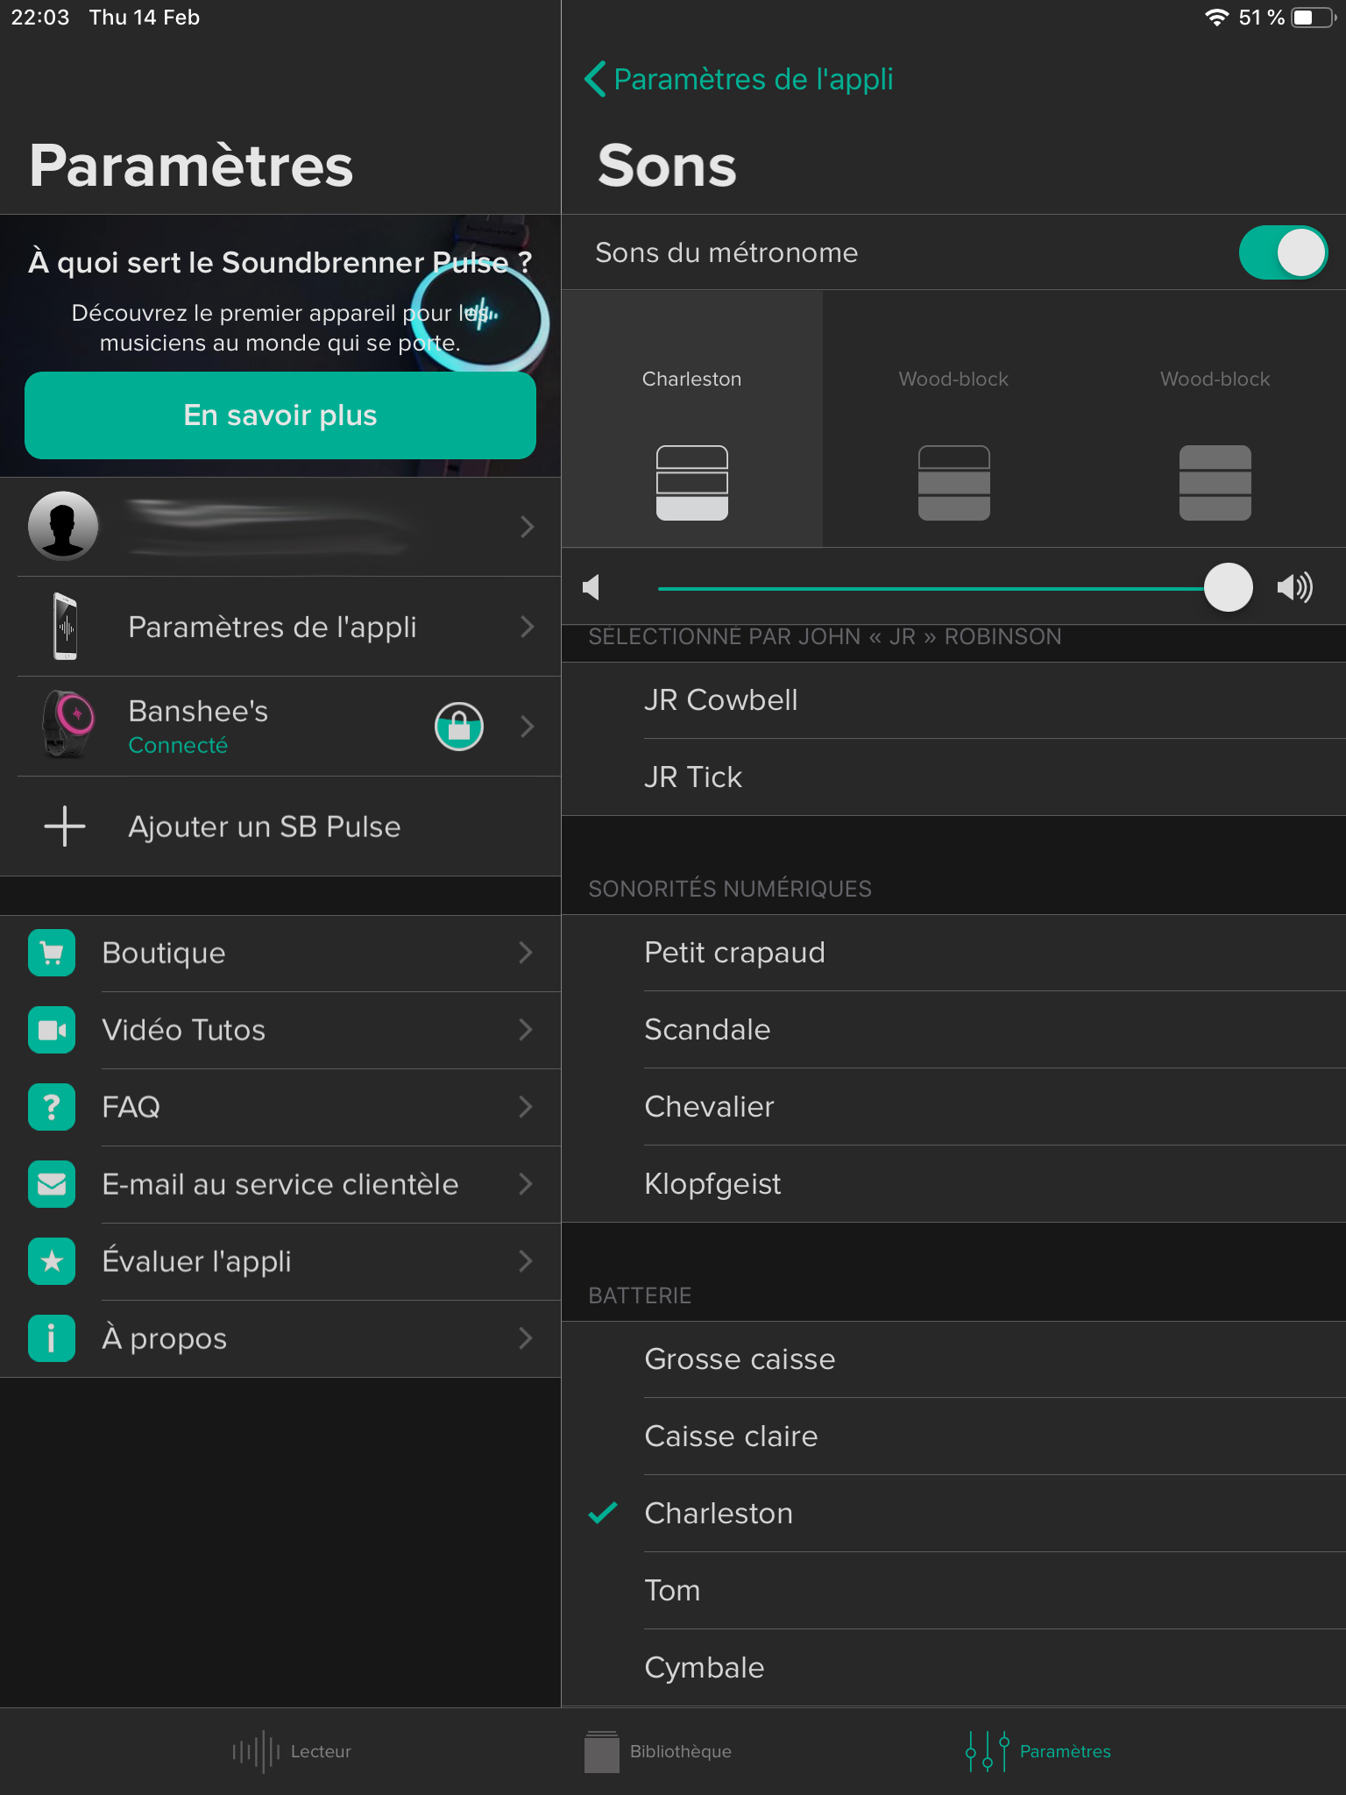Tap the À propos info icon
The image size is (1346, 1795).
tap(52, 1338)
